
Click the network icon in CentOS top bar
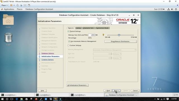[168, 9]
